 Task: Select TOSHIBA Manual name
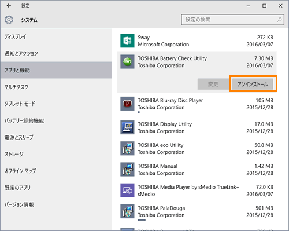[158, 166]
